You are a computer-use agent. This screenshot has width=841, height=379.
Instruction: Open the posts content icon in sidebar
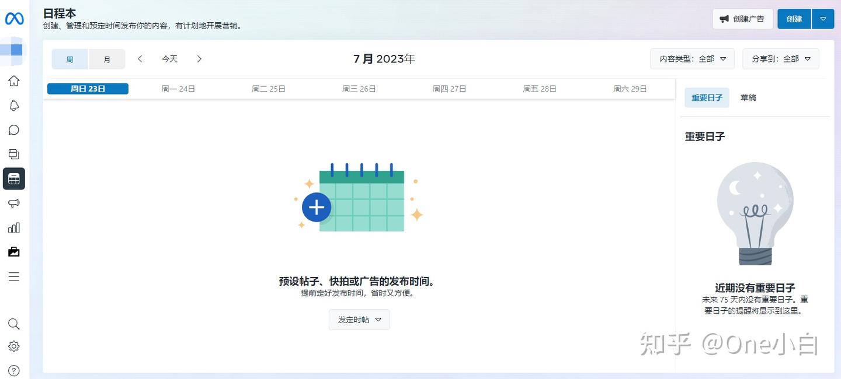(x=14, y=154)
